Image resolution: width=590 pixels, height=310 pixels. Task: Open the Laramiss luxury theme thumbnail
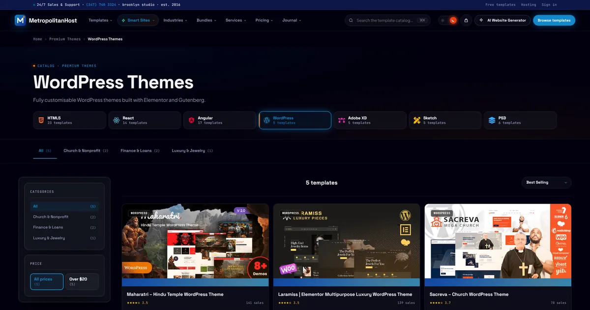[x=347, y=245]
